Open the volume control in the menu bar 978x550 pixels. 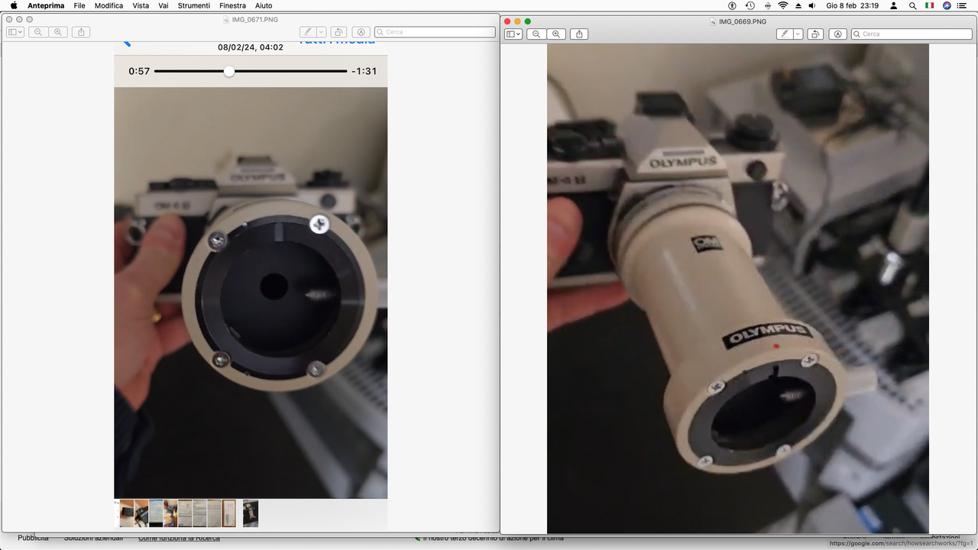812,5
